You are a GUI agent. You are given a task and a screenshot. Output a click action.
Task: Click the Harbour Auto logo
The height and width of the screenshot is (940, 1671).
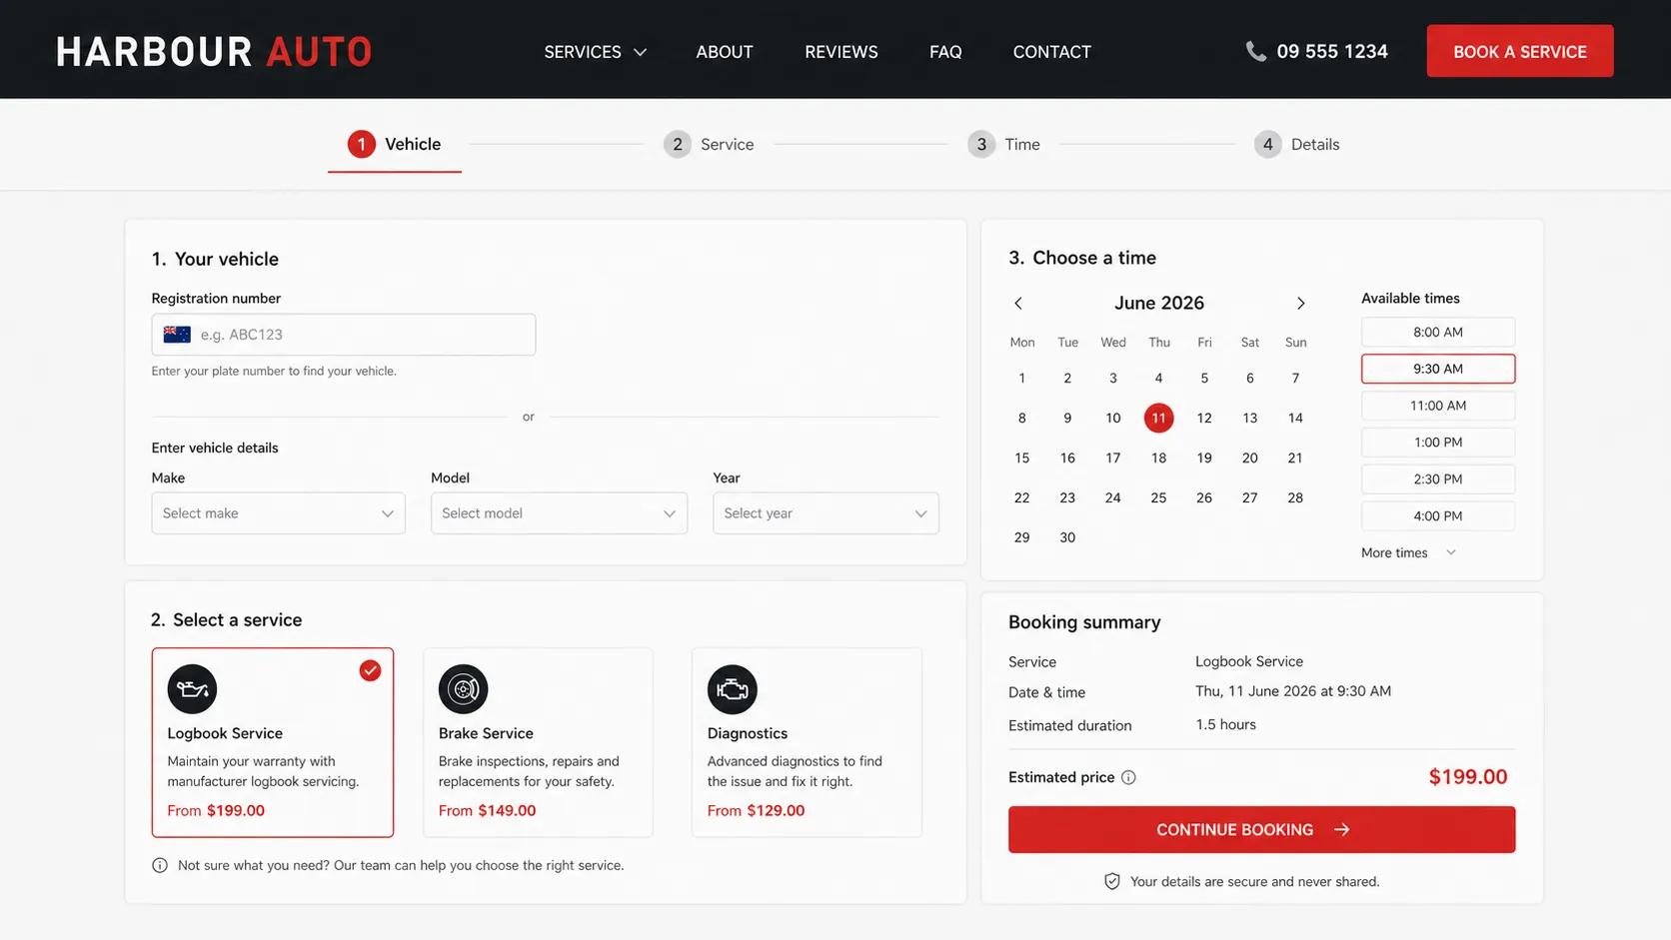214,52
